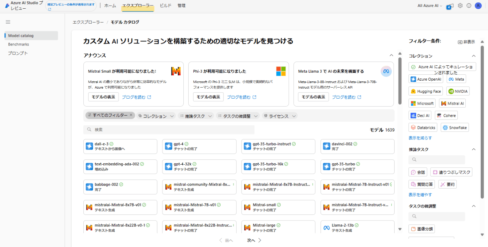
Task: Select the Meta collection filter
Action: click(456, 79)
